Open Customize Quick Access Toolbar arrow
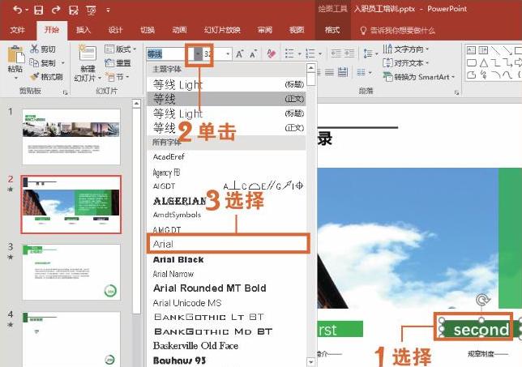This screenshot has width=522, height=367. [108, 11]
